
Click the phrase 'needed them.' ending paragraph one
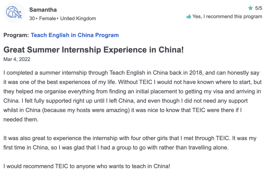coord(21,119)
